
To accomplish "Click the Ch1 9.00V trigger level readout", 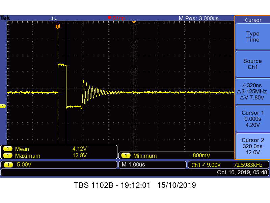I will pos(206,165).
